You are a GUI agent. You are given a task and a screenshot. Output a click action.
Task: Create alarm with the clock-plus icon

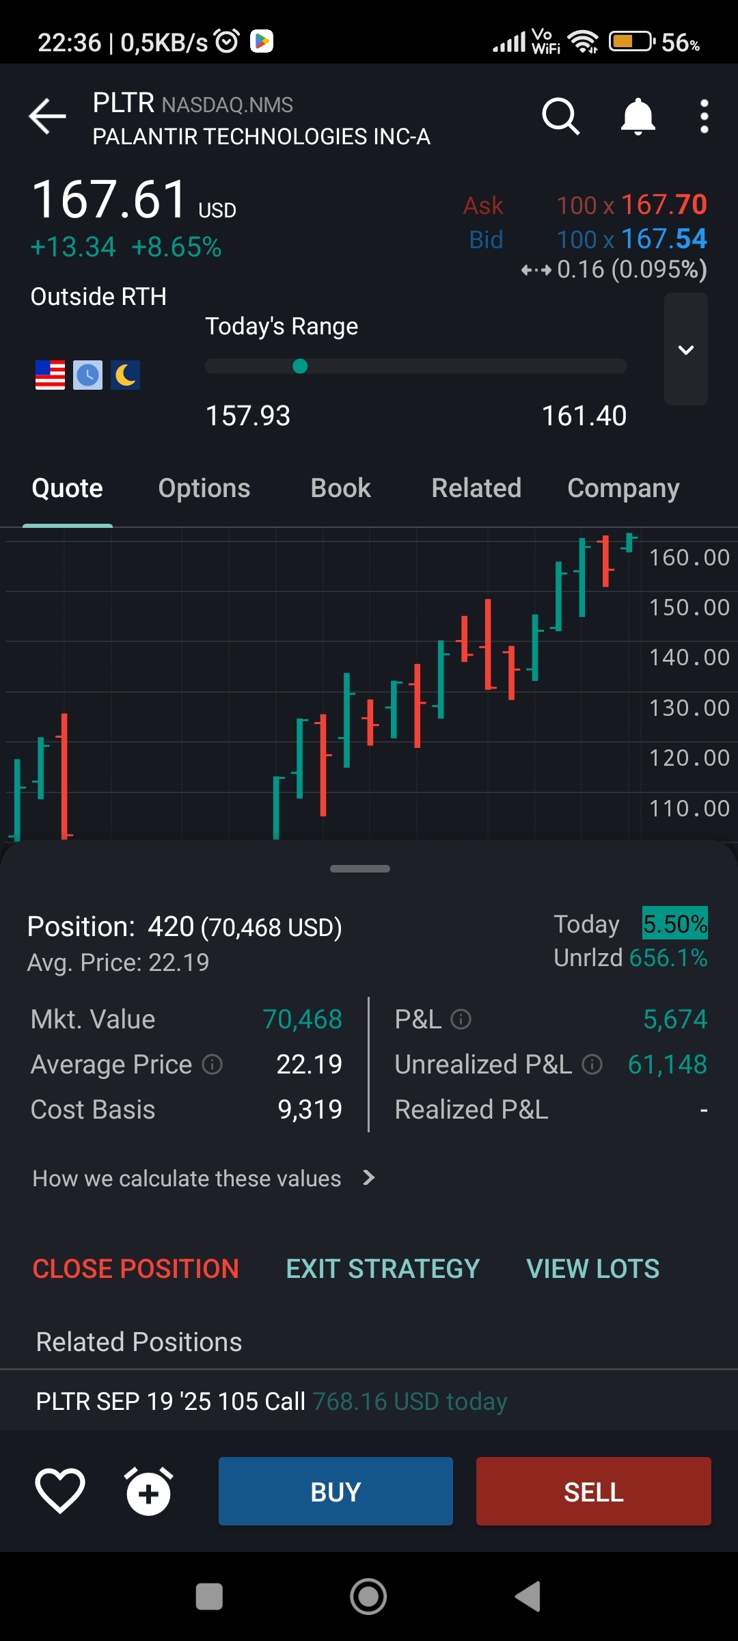point(148,1491)
